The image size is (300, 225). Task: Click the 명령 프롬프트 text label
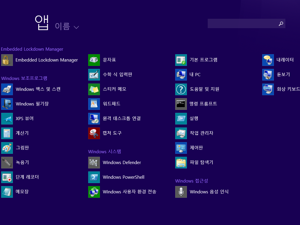[203, 104]
